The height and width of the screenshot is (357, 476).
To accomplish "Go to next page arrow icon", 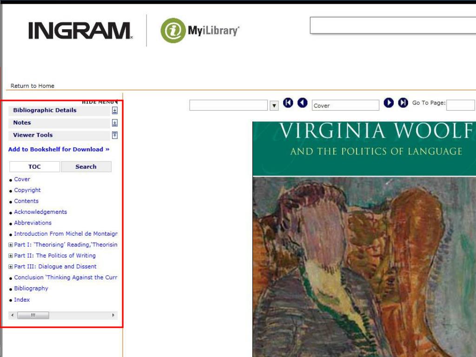I will pos(389,103).
